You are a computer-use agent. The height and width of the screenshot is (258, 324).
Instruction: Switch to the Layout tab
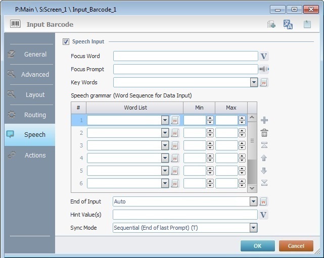click(x=30, y=95)
